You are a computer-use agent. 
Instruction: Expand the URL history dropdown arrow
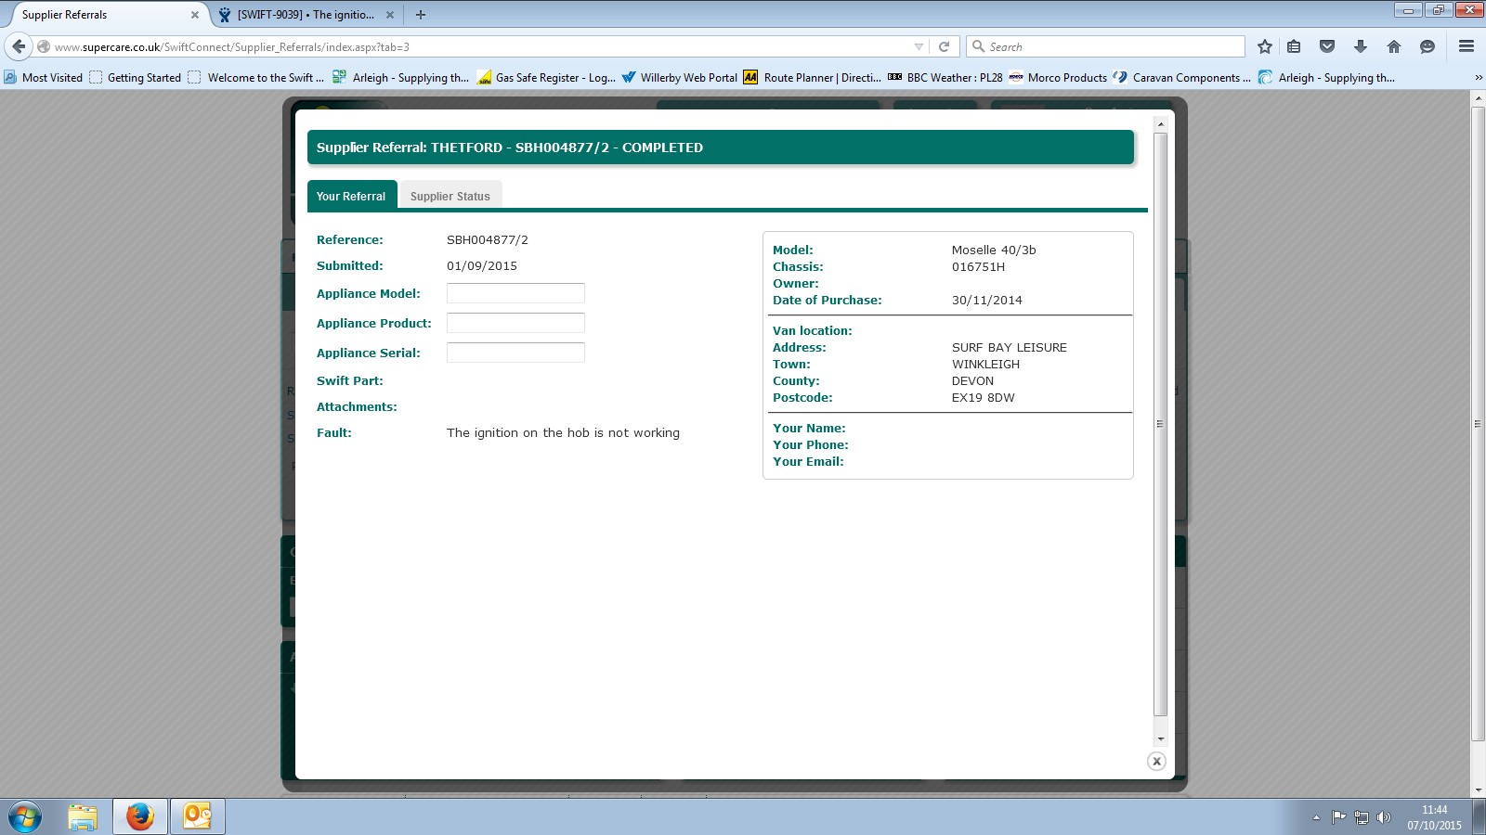(x=919, y=46)
